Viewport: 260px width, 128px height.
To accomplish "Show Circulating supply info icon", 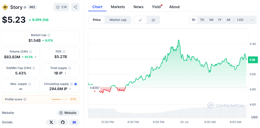I will [72, 84].
